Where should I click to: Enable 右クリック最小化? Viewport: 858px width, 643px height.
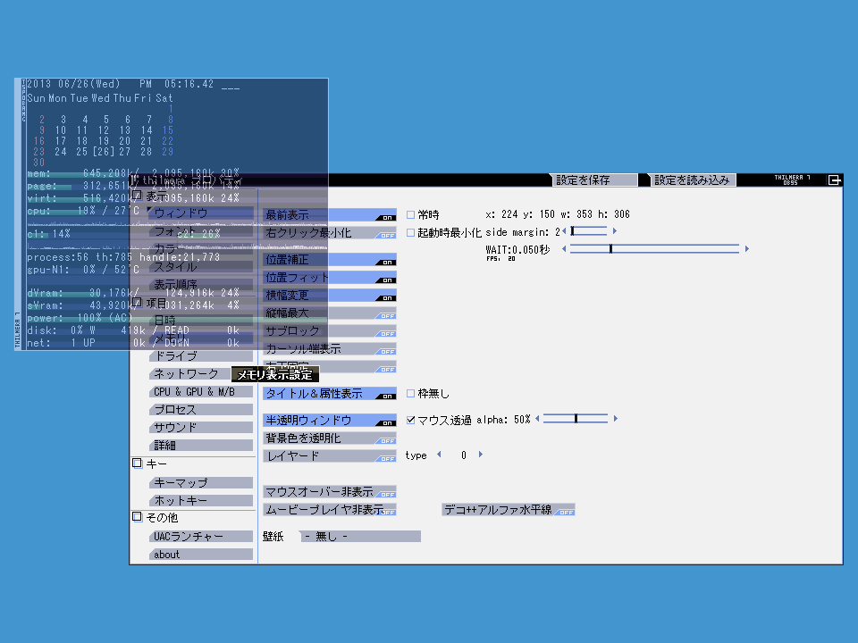pyautogui.click(x=330, y=233)
